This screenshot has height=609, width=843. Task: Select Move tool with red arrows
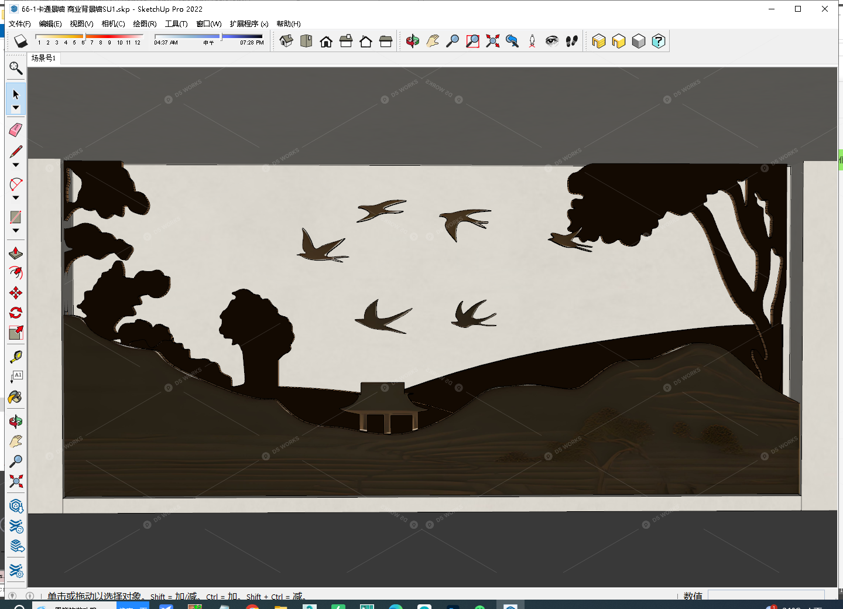coord(16,293)
